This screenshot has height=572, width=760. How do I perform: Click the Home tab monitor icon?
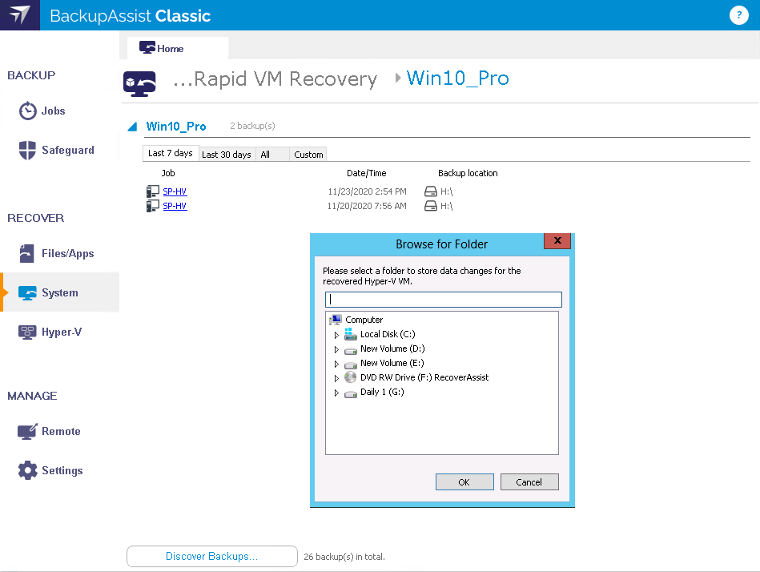pos(147,47)
